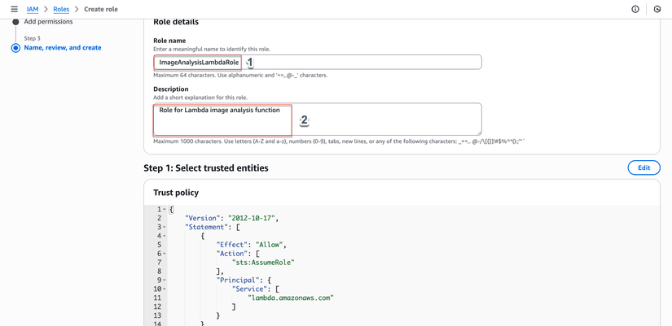The width and height of the screenshot is (672, 326).
Task: Select the Step 3 radio indicator circle
Action: 15,48
